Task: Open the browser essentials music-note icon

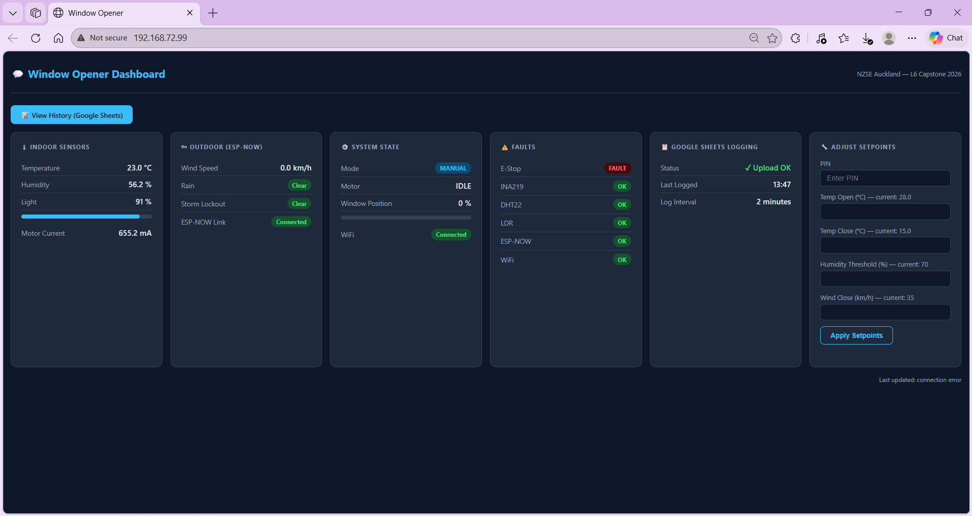Action: tap(821, 38)
